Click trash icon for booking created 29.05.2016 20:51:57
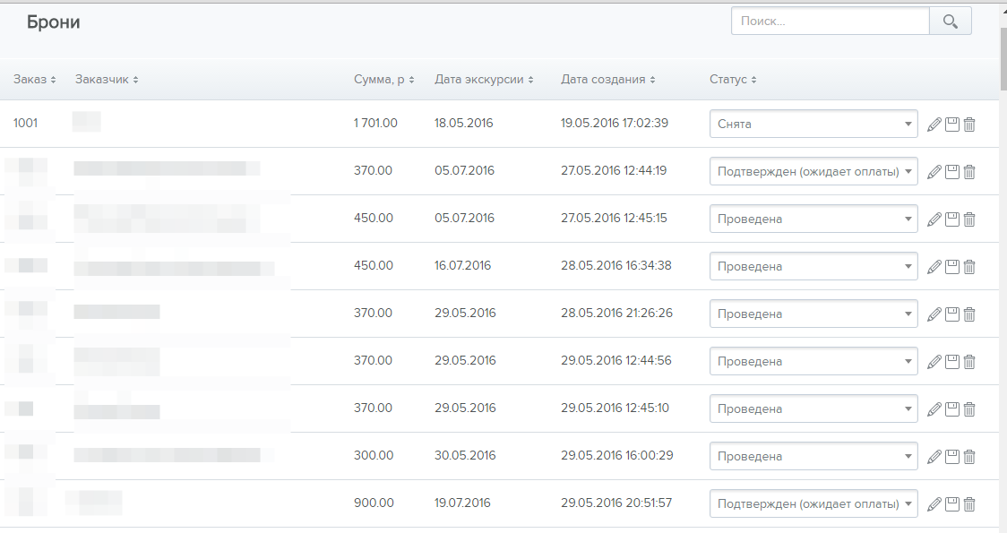The height and width of the screenshot is (533, 1007). [x=968, y=504]
